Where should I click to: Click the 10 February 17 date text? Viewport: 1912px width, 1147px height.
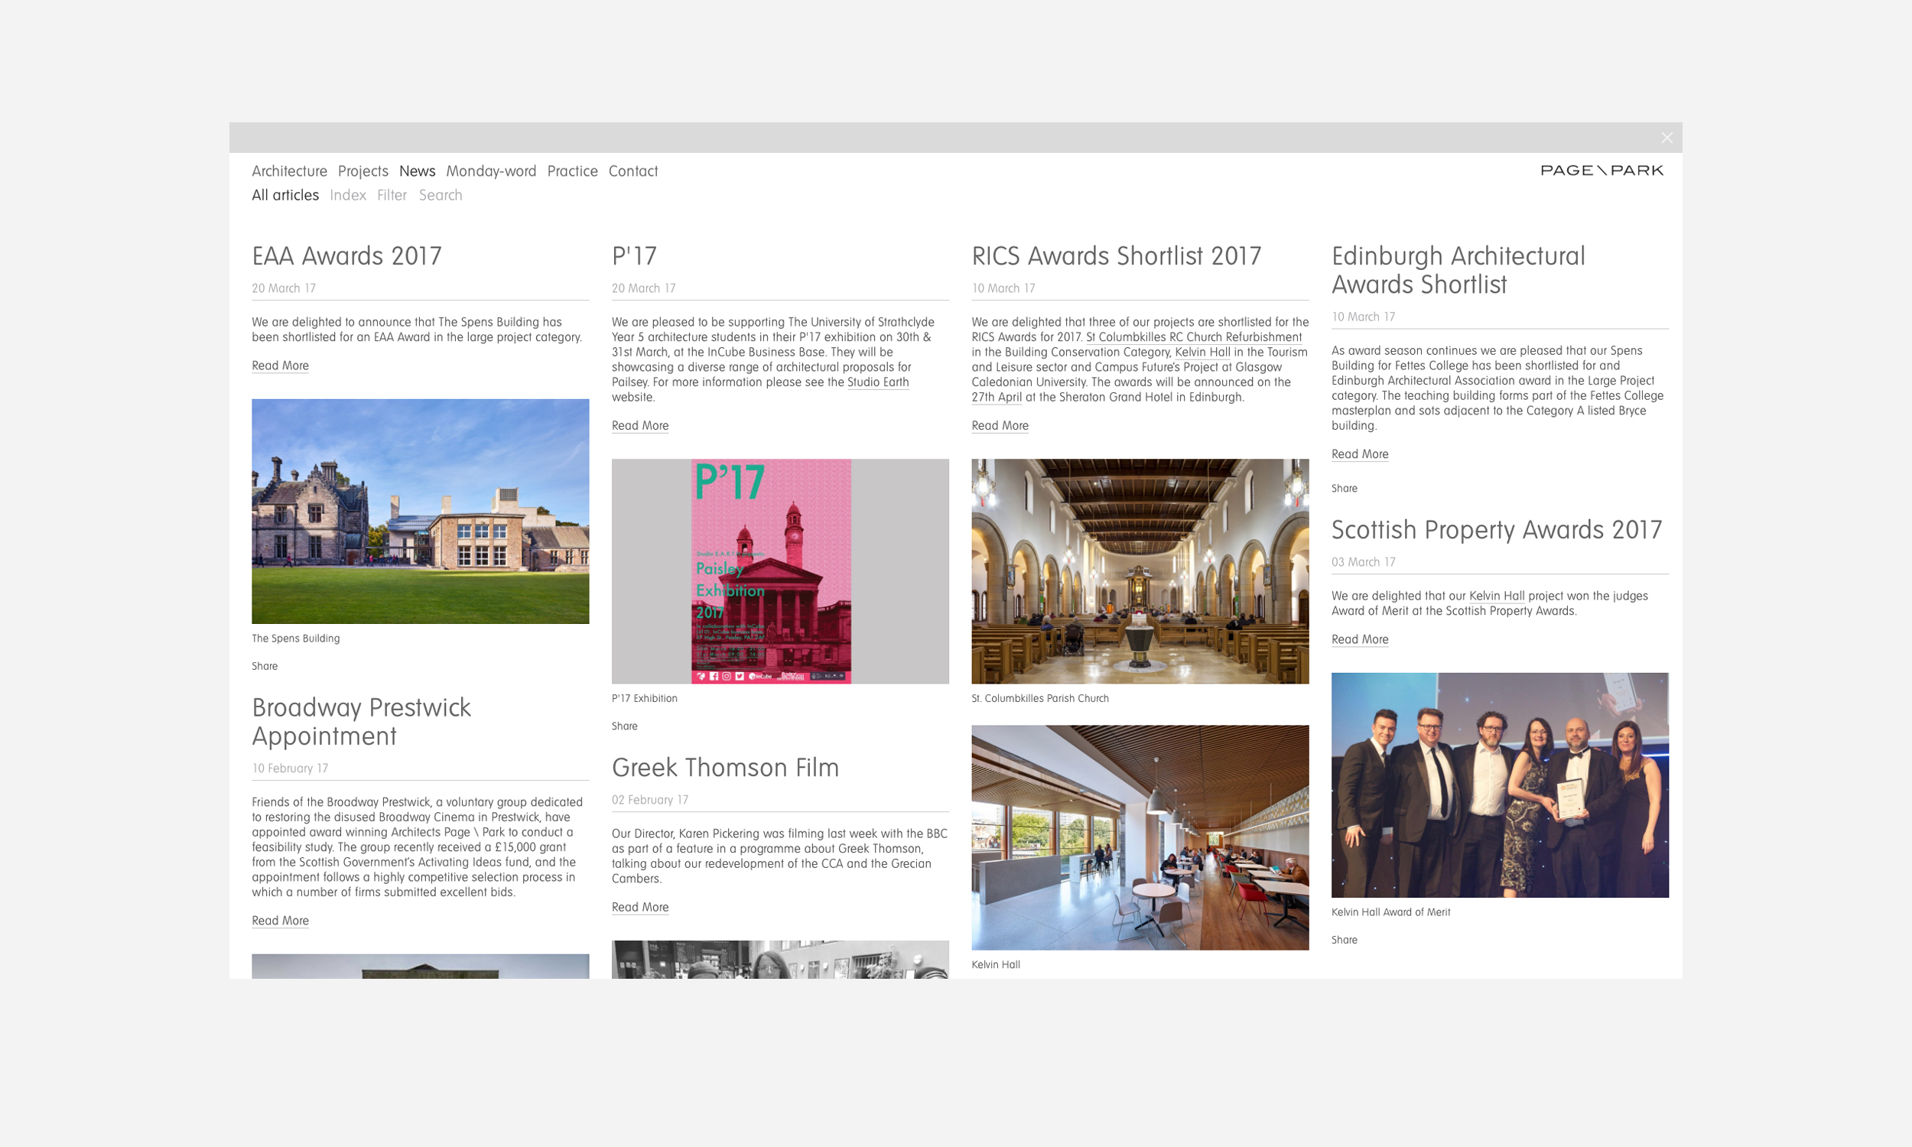[x=290, y=768]
